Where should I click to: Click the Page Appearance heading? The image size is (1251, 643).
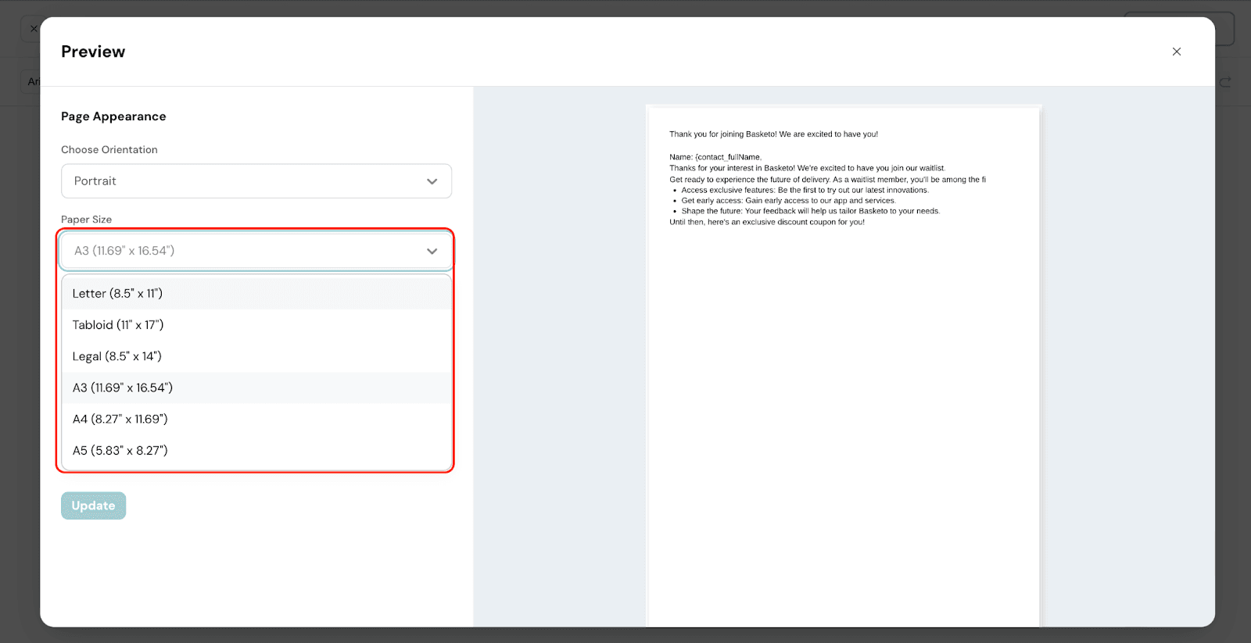click(113, 116)
